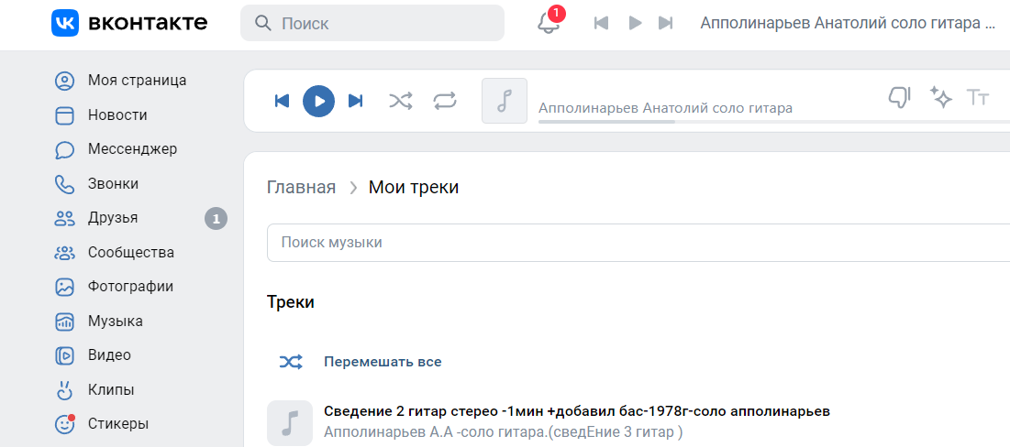Screen dimensions: 1010x447
Task: Click the Поиск музыки field
Action: pos(638,243)
